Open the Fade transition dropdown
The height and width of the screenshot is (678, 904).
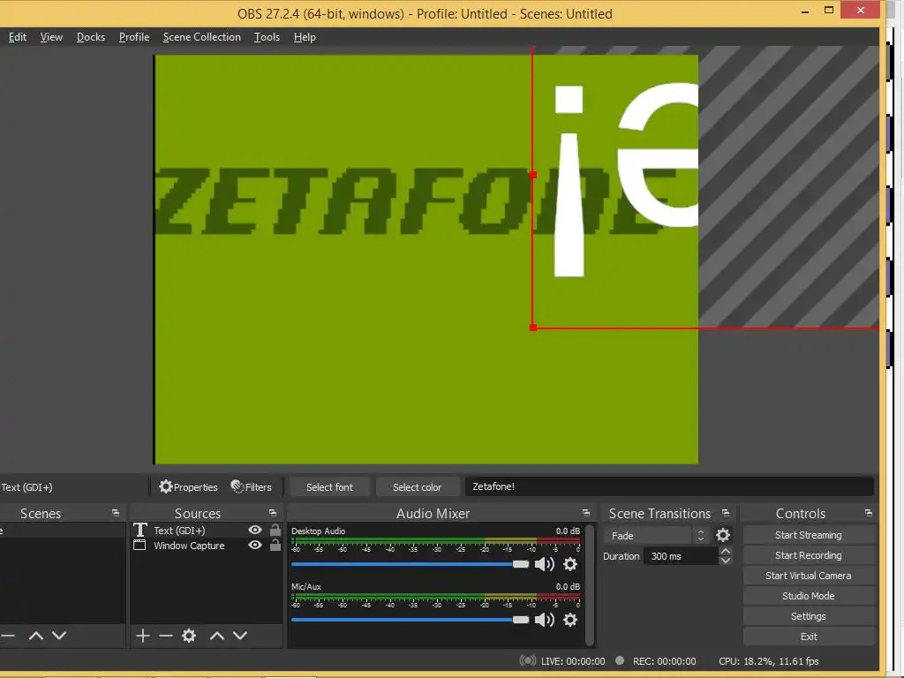pos(656,536)
